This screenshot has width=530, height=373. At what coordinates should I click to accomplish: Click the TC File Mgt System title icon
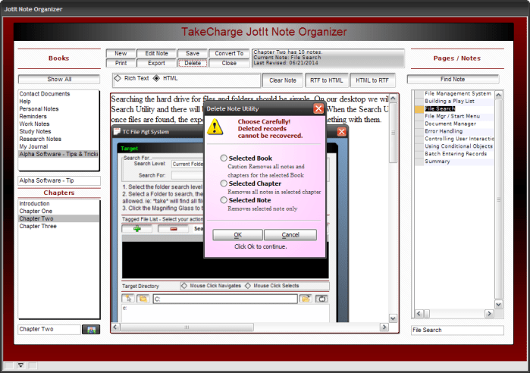[x=117, y=131]
